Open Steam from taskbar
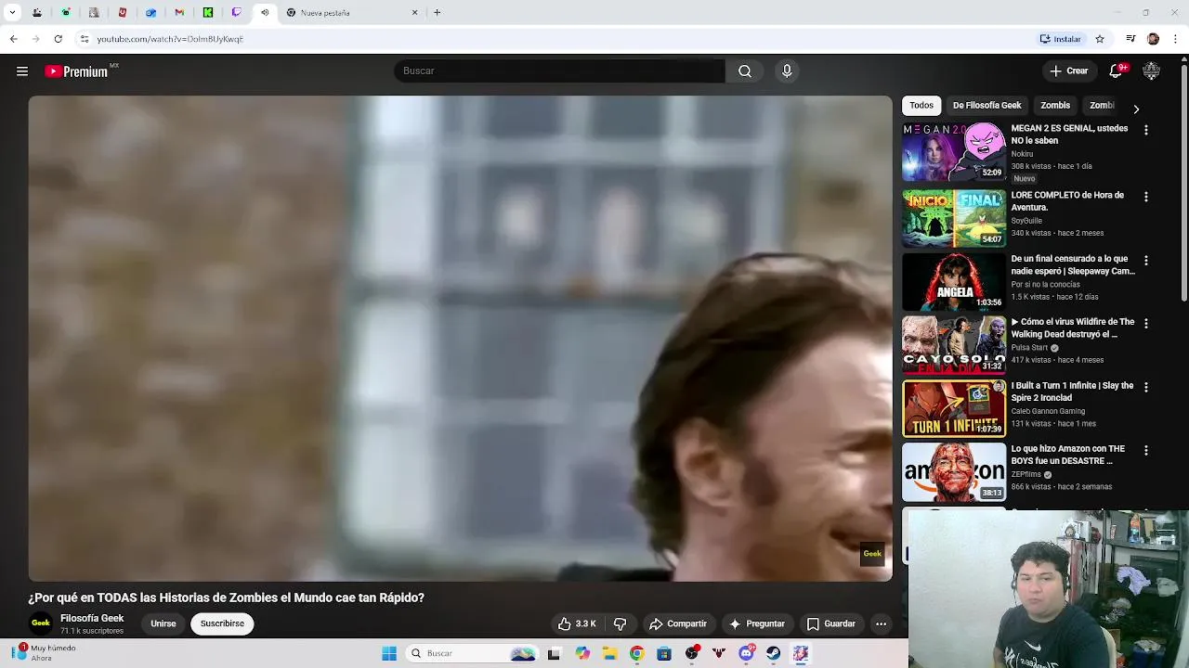The width and height of the screenshot is (1189, 668). coord(773,653)
